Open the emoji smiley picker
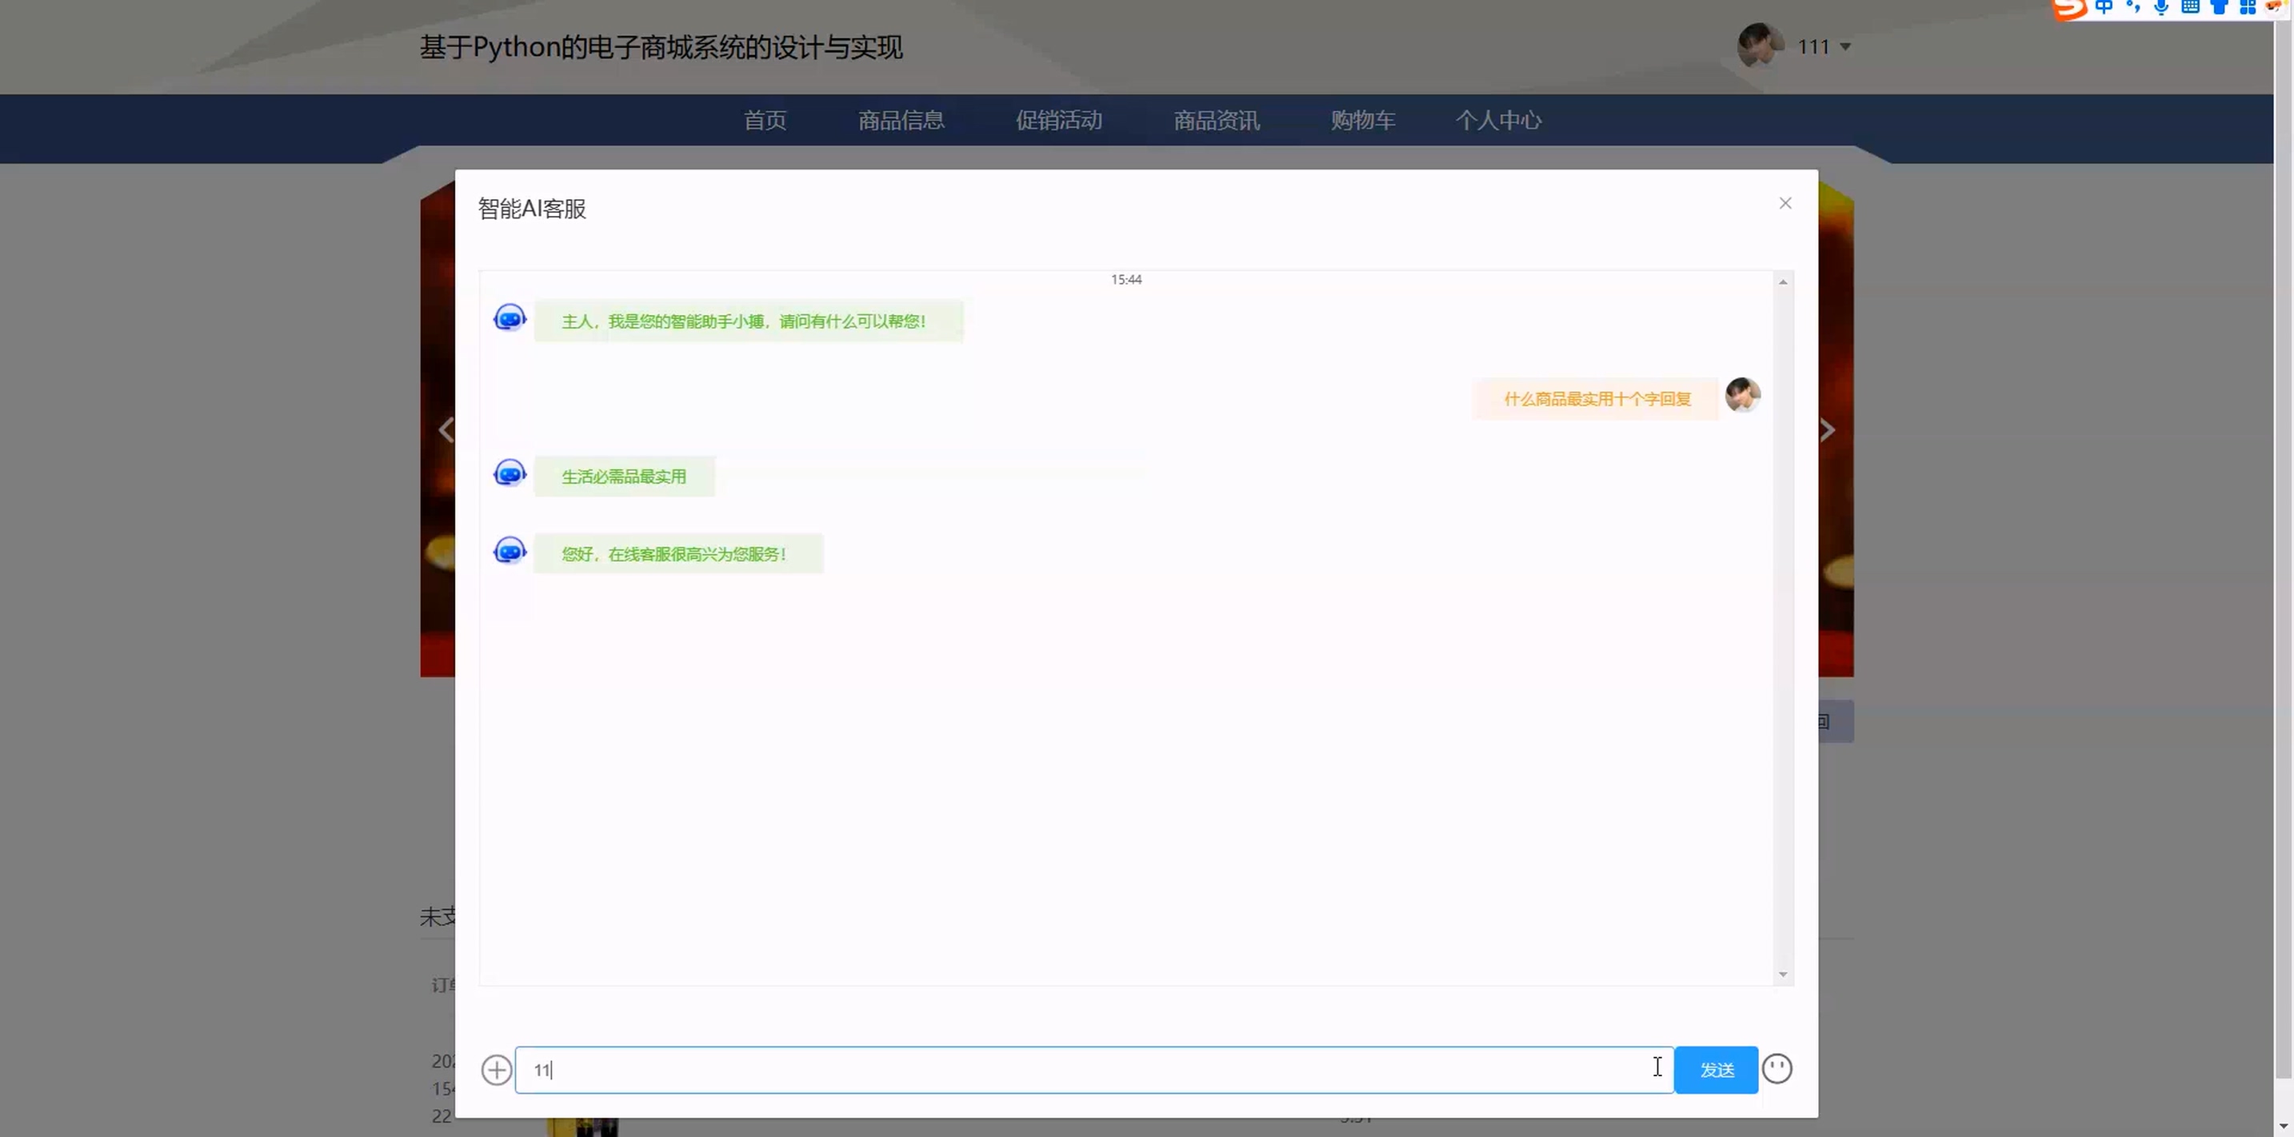2294x1137 pixels. [x=1776, y=1068]
